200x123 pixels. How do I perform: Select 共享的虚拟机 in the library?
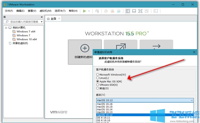coord(20,43)
